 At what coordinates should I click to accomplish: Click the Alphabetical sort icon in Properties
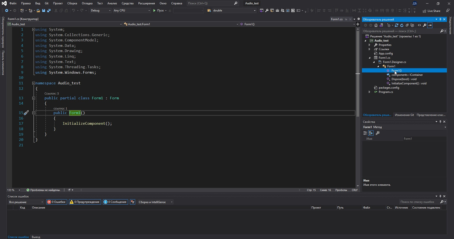(x=371, y=133)
